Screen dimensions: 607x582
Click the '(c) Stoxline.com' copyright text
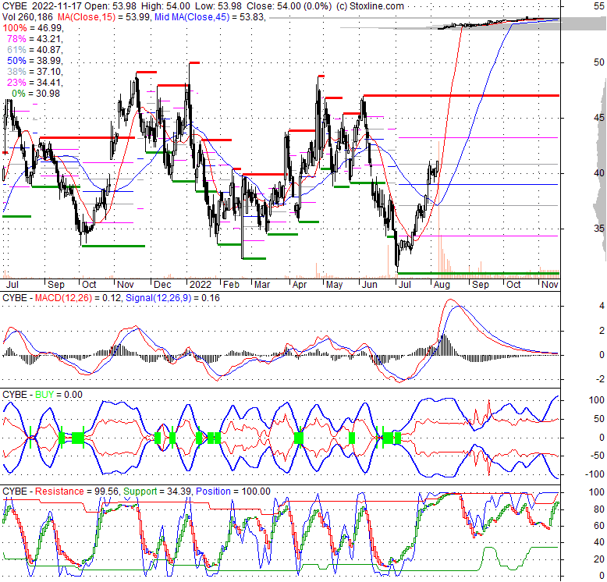click(x=370, y=6)
